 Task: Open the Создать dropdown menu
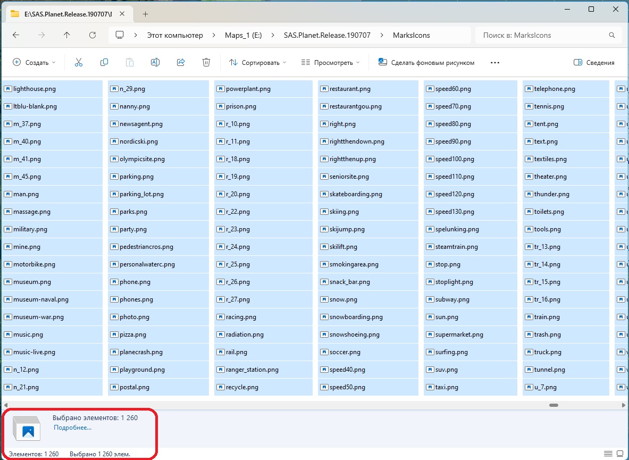[34, 62]
